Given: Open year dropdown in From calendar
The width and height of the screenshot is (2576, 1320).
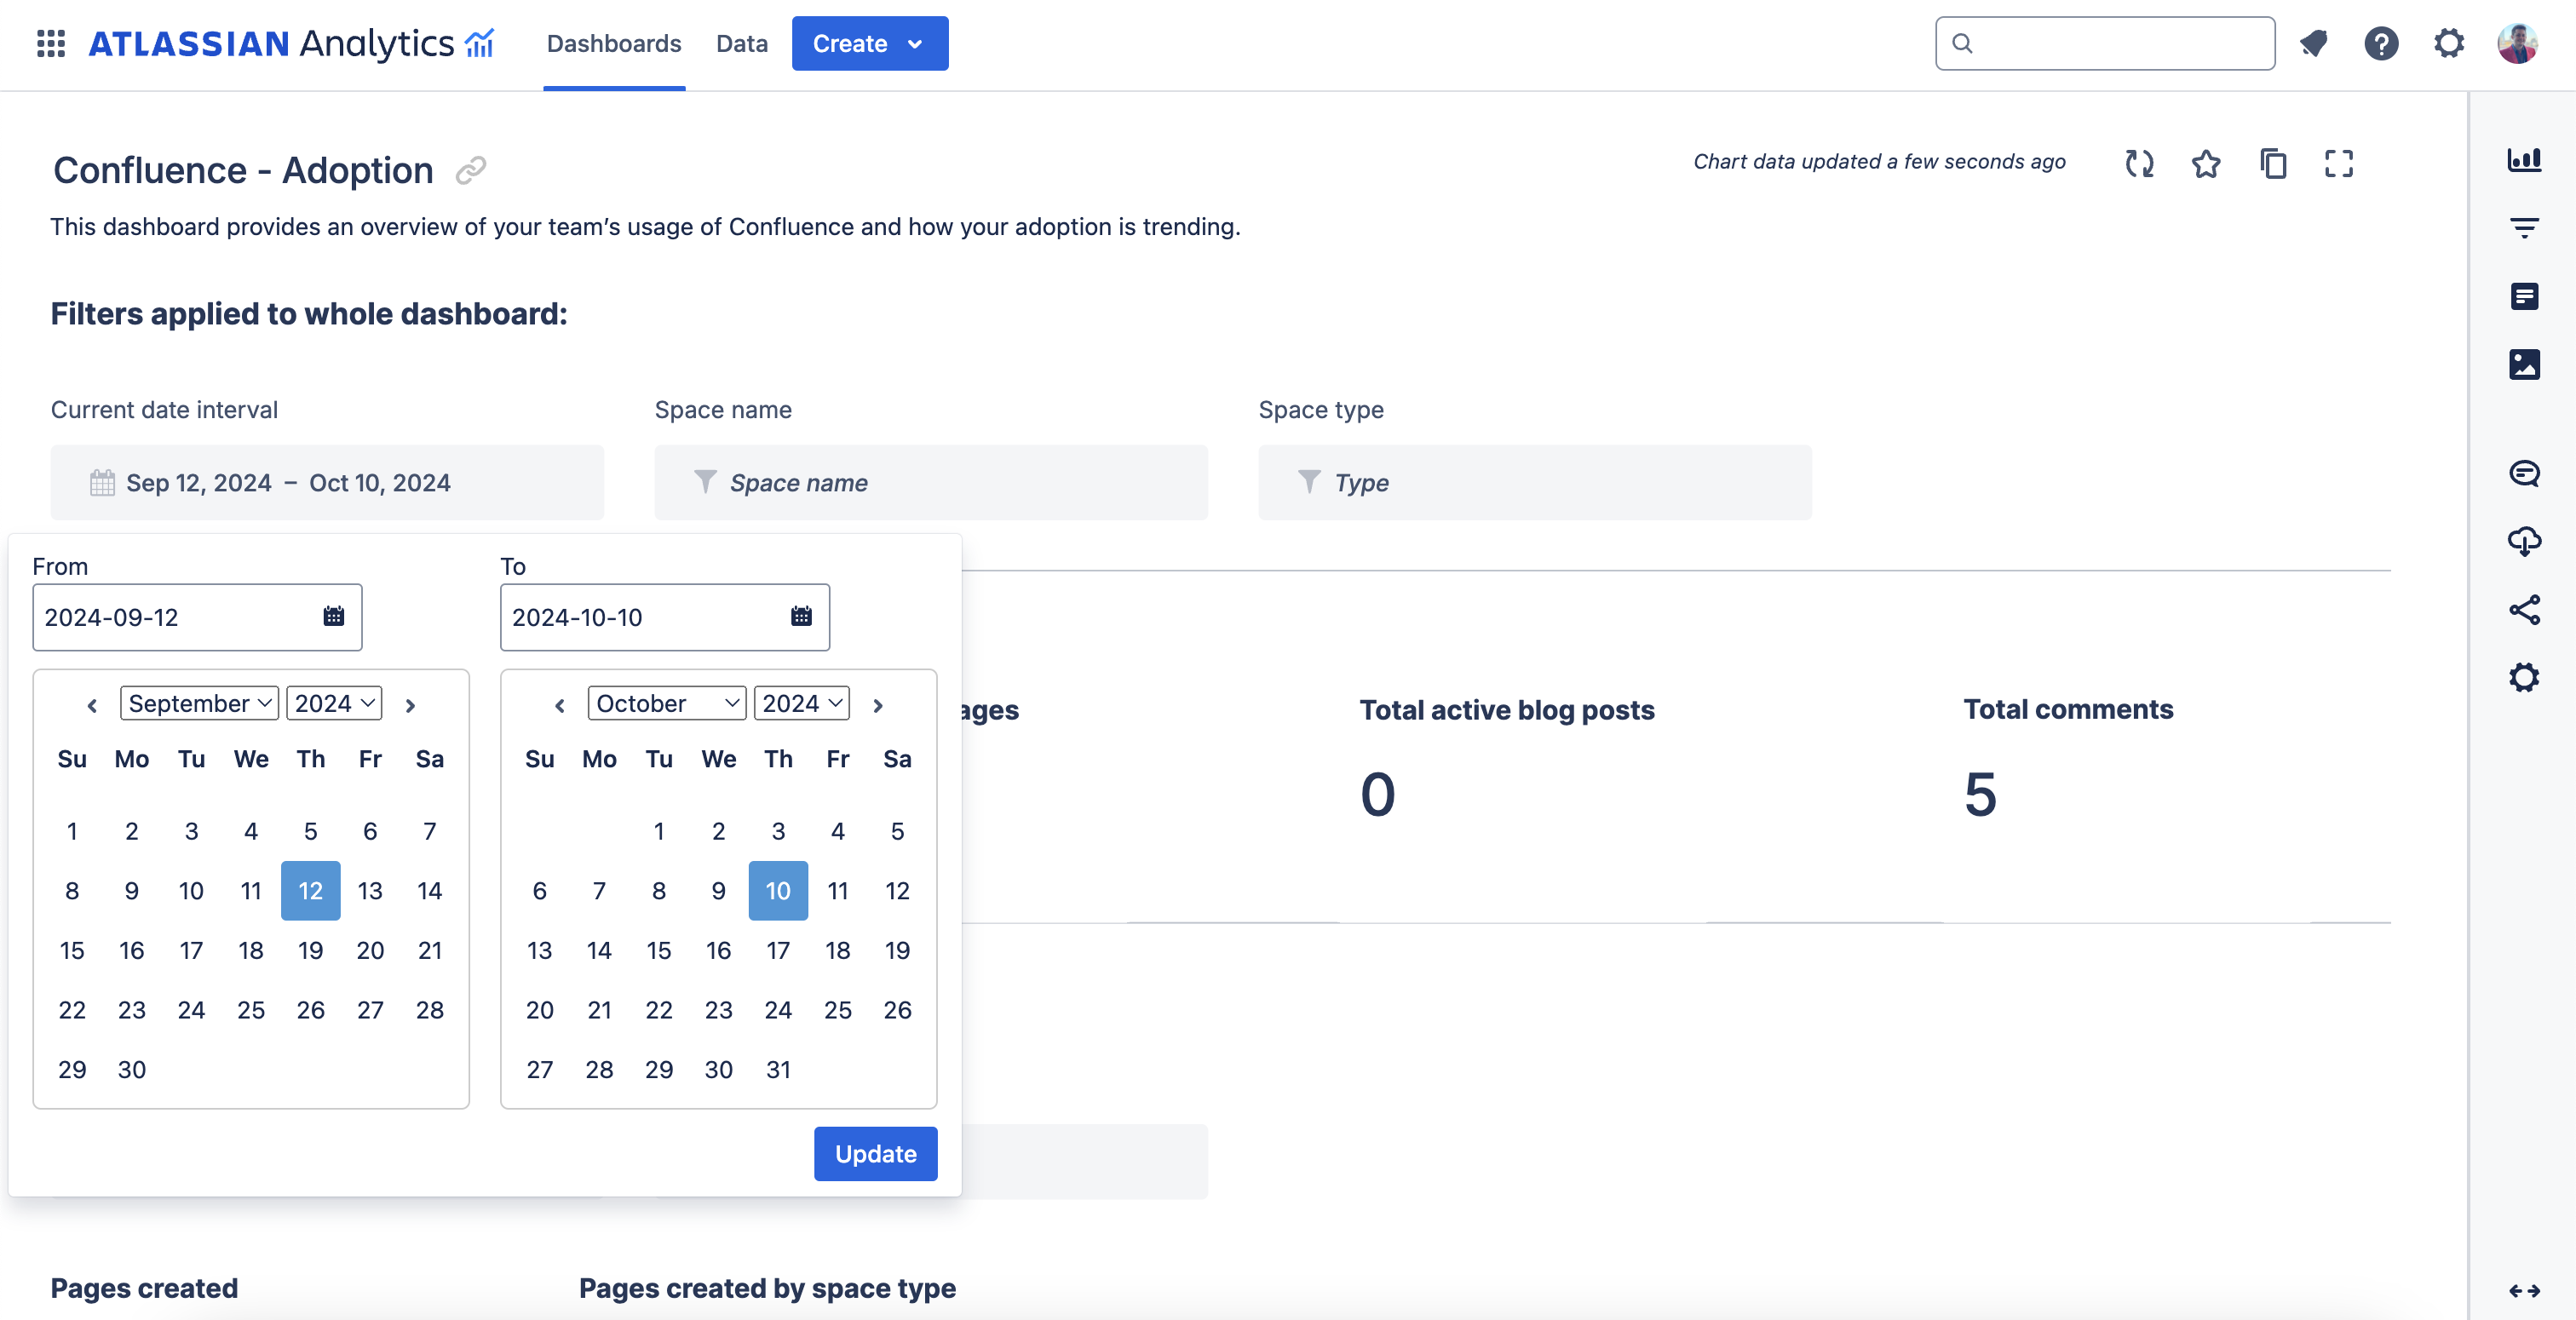Looking at the screenshot, I should click(x=334, y=703).
